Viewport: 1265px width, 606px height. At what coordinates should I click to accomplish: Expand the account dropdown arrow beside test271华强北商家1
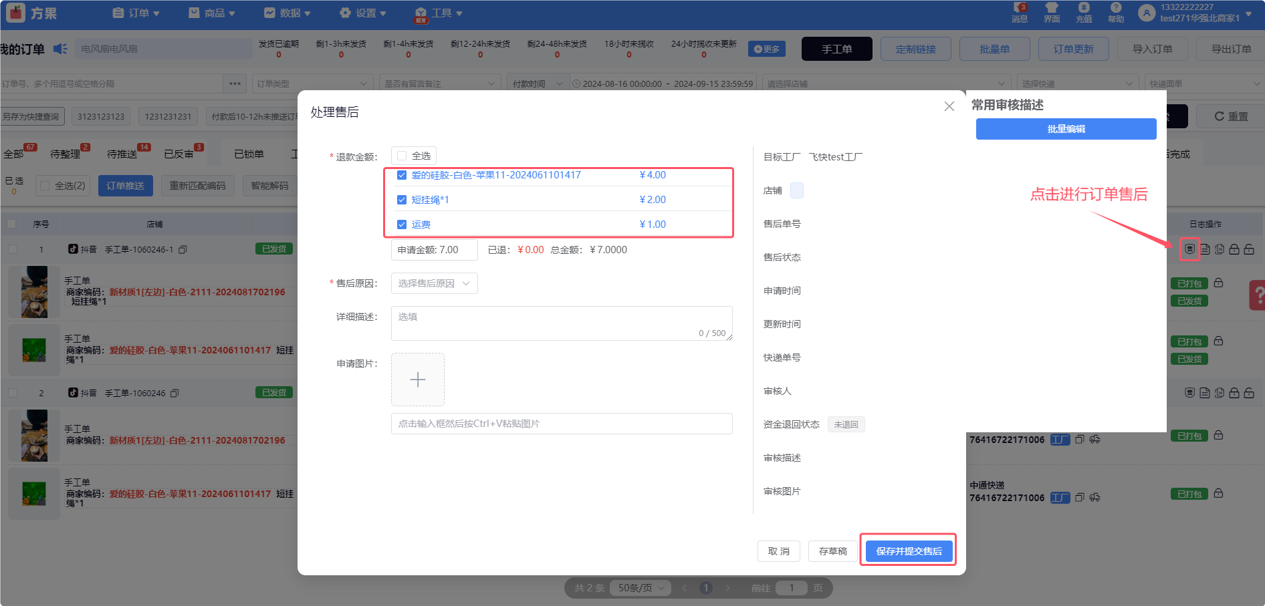[x=1249, y=13]
